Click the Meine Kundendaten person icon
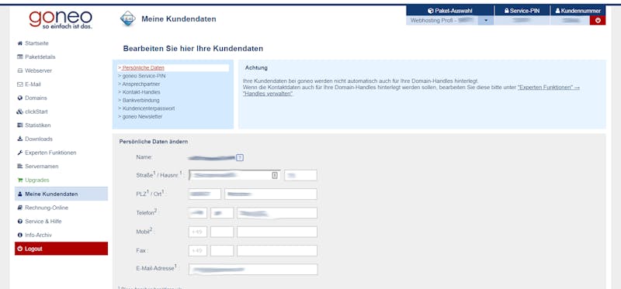Screen dimensions: 621x289 (x=20, y=194)
